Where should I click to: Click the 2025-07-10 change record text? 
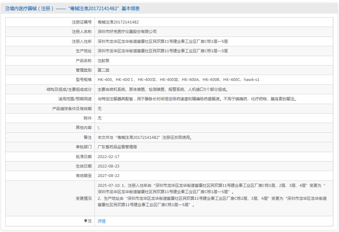(x=212, y=195)
